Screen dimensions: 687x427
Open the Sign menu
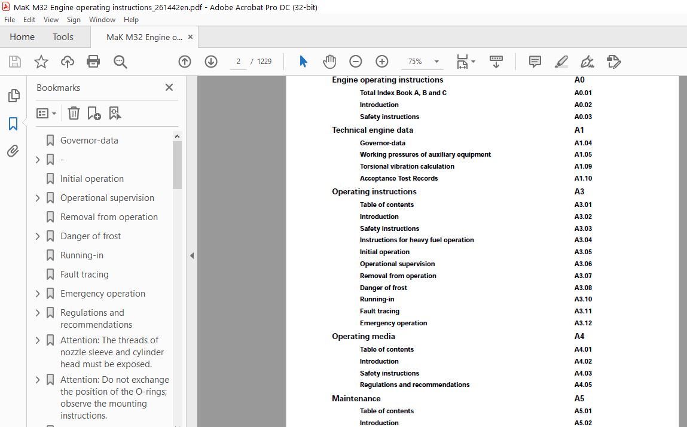[74, 20]
